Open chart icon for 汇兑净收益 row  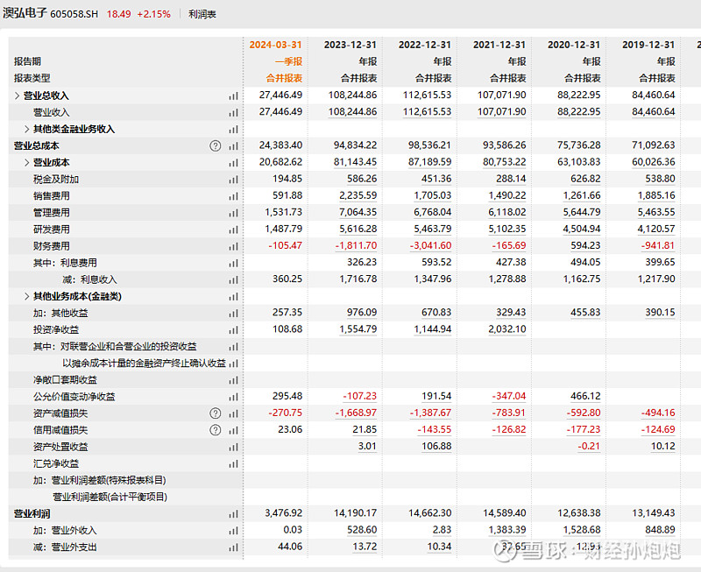pyautogui.click(x=233, y=464)
